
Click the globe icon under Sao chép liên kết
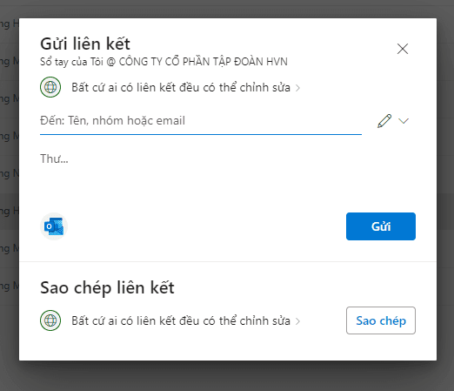pos(50,320)
